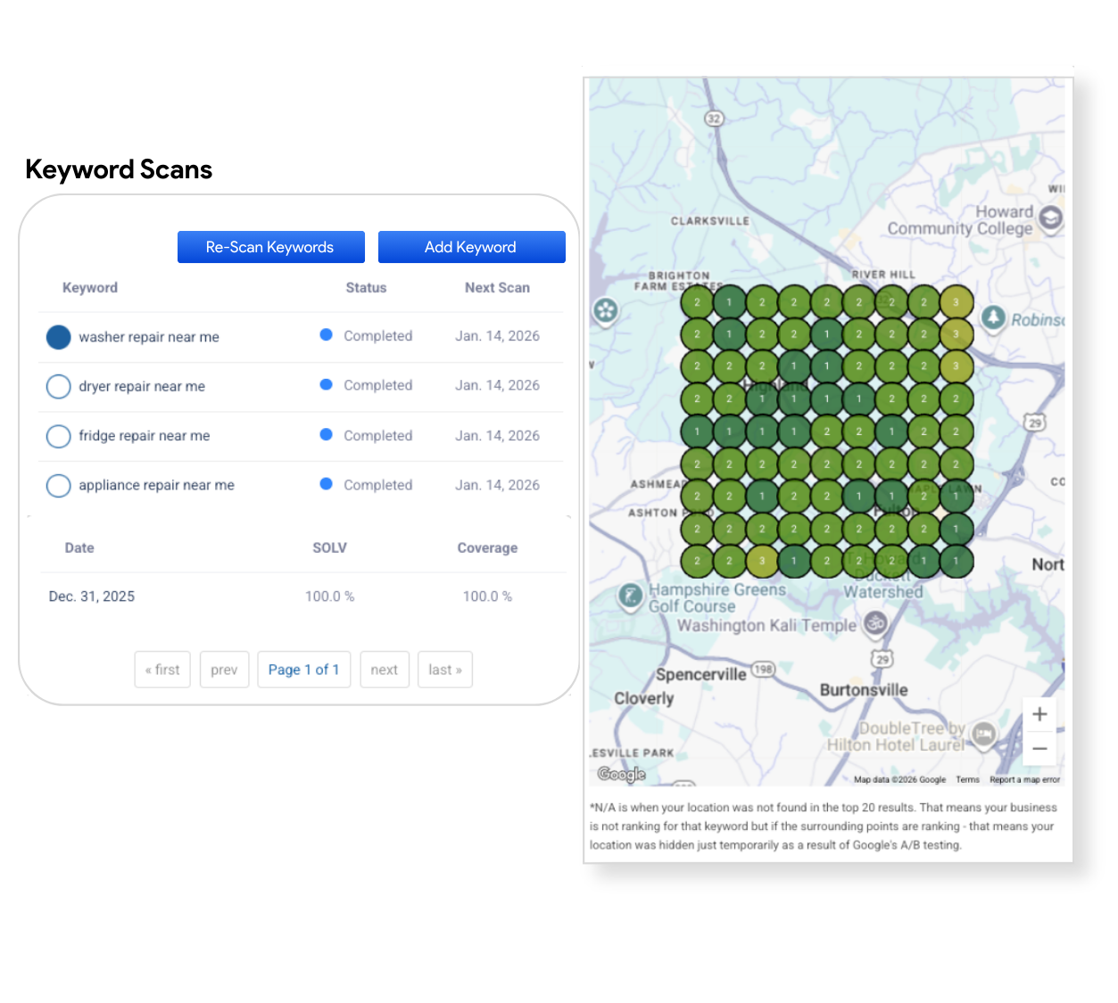Click the Dec. 31, 2025 scan row
This screenshot has width=1118, height=1003.
click(92, 596)
